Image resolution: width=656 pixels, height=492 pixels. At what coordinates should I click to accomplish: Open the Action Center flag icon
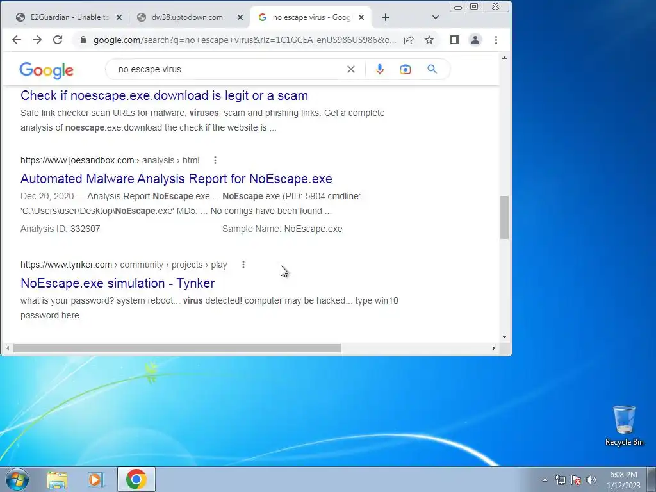click(x=576, y=480)
